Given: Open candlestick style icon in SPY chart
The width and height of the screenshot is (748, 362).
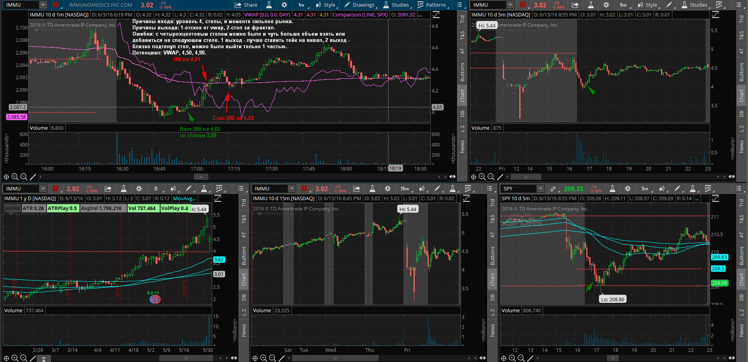Looking at the screenshot, I should (x=663, y=188).
